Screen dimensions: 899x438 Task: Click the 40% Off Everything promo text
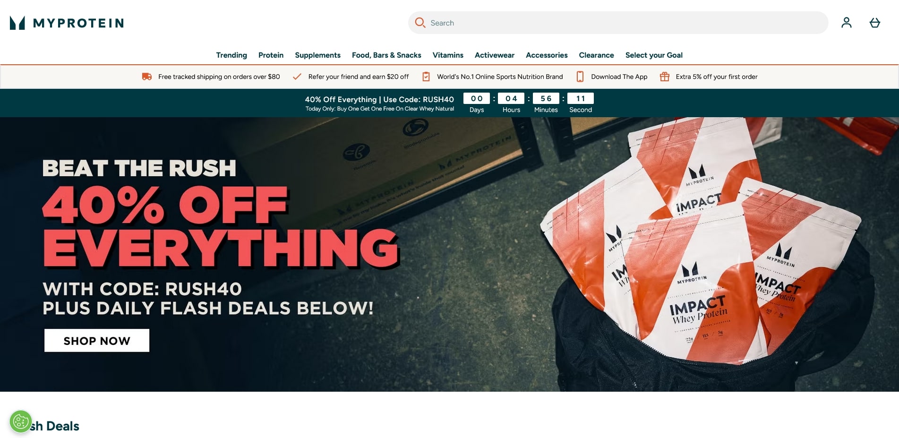pyautogui.click(x=379, y=99)
